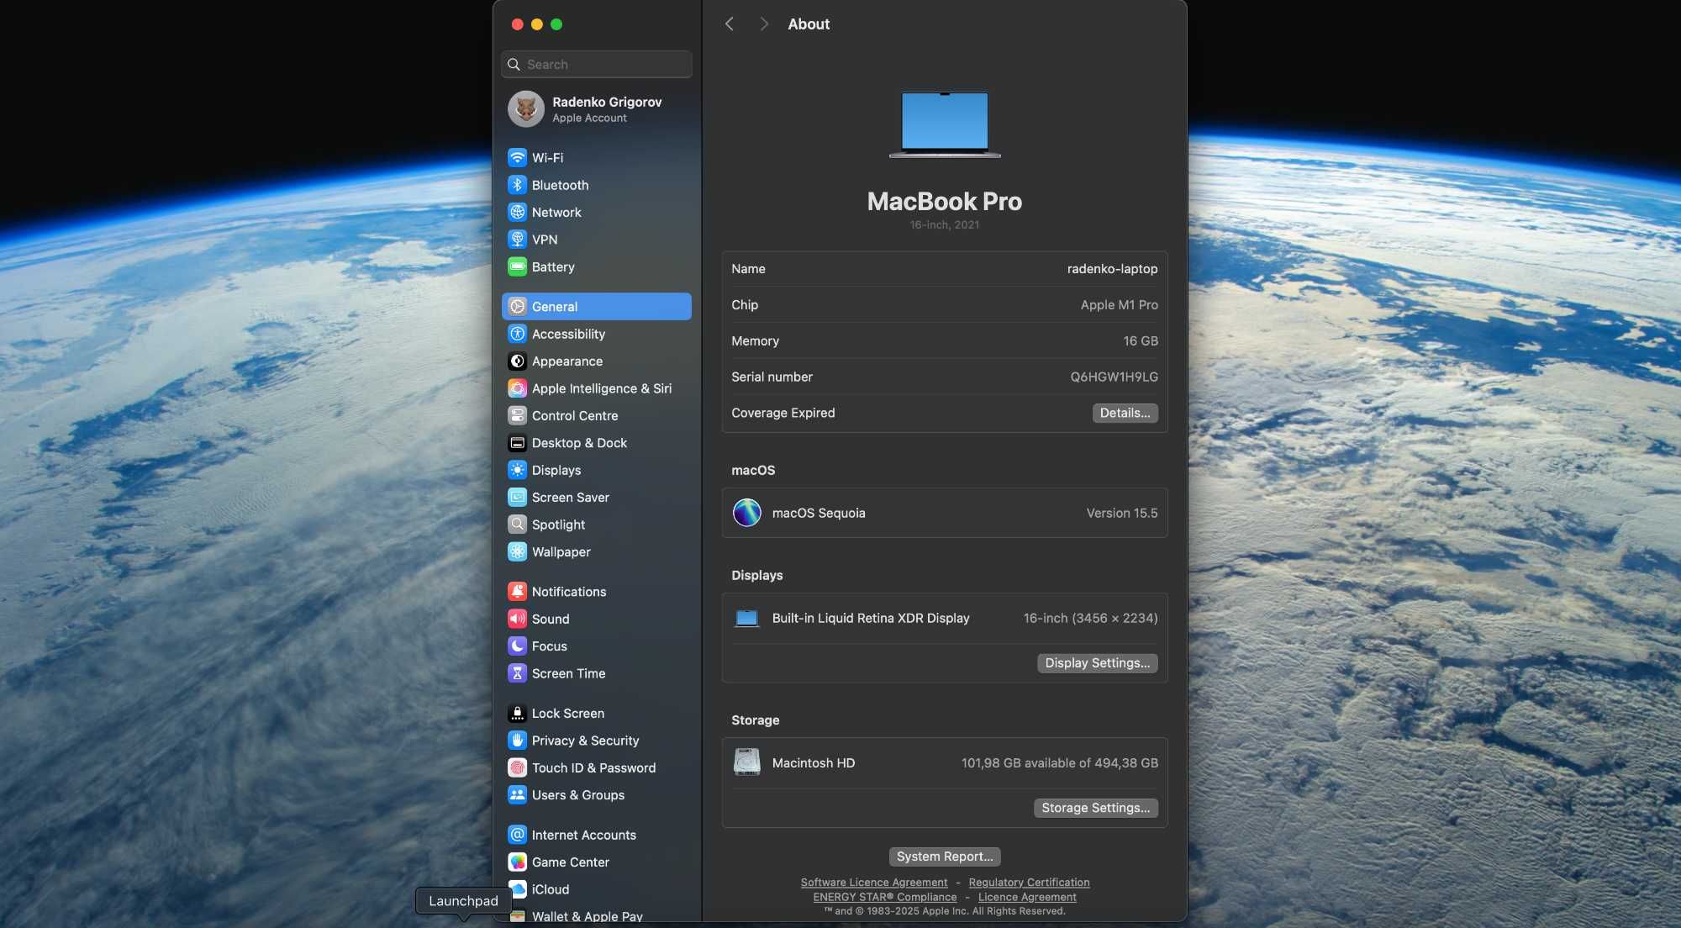
Task: Click the coverage Details... button
Action: tap(1125, 413)
